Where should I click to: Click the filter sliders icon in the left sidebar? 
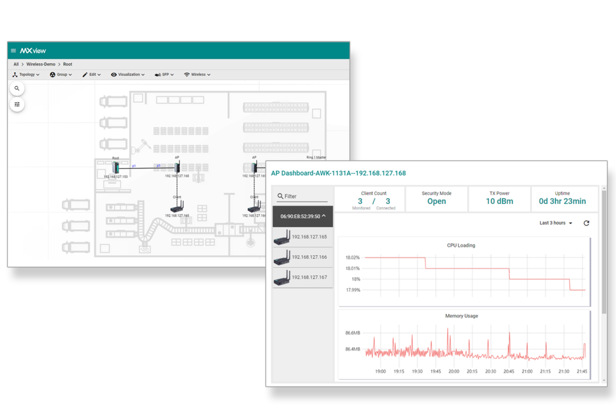[x=17, y=104]
